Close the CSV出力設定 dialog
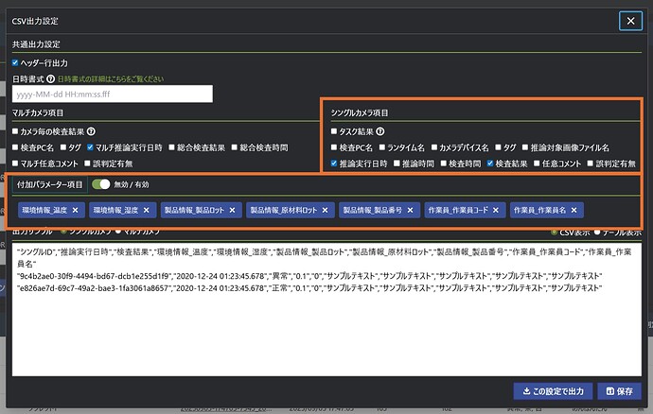653x414 pixels. point(630,21)
